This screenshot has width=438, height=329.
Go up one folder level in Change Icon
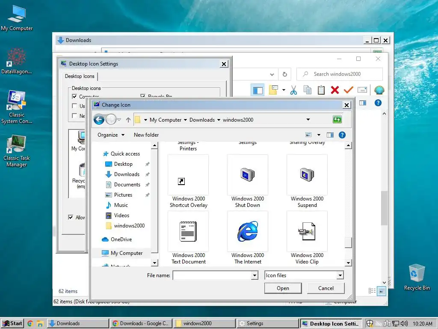(128, 120)
